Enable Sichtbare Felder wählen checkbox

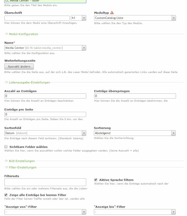[x=6, y=147]
